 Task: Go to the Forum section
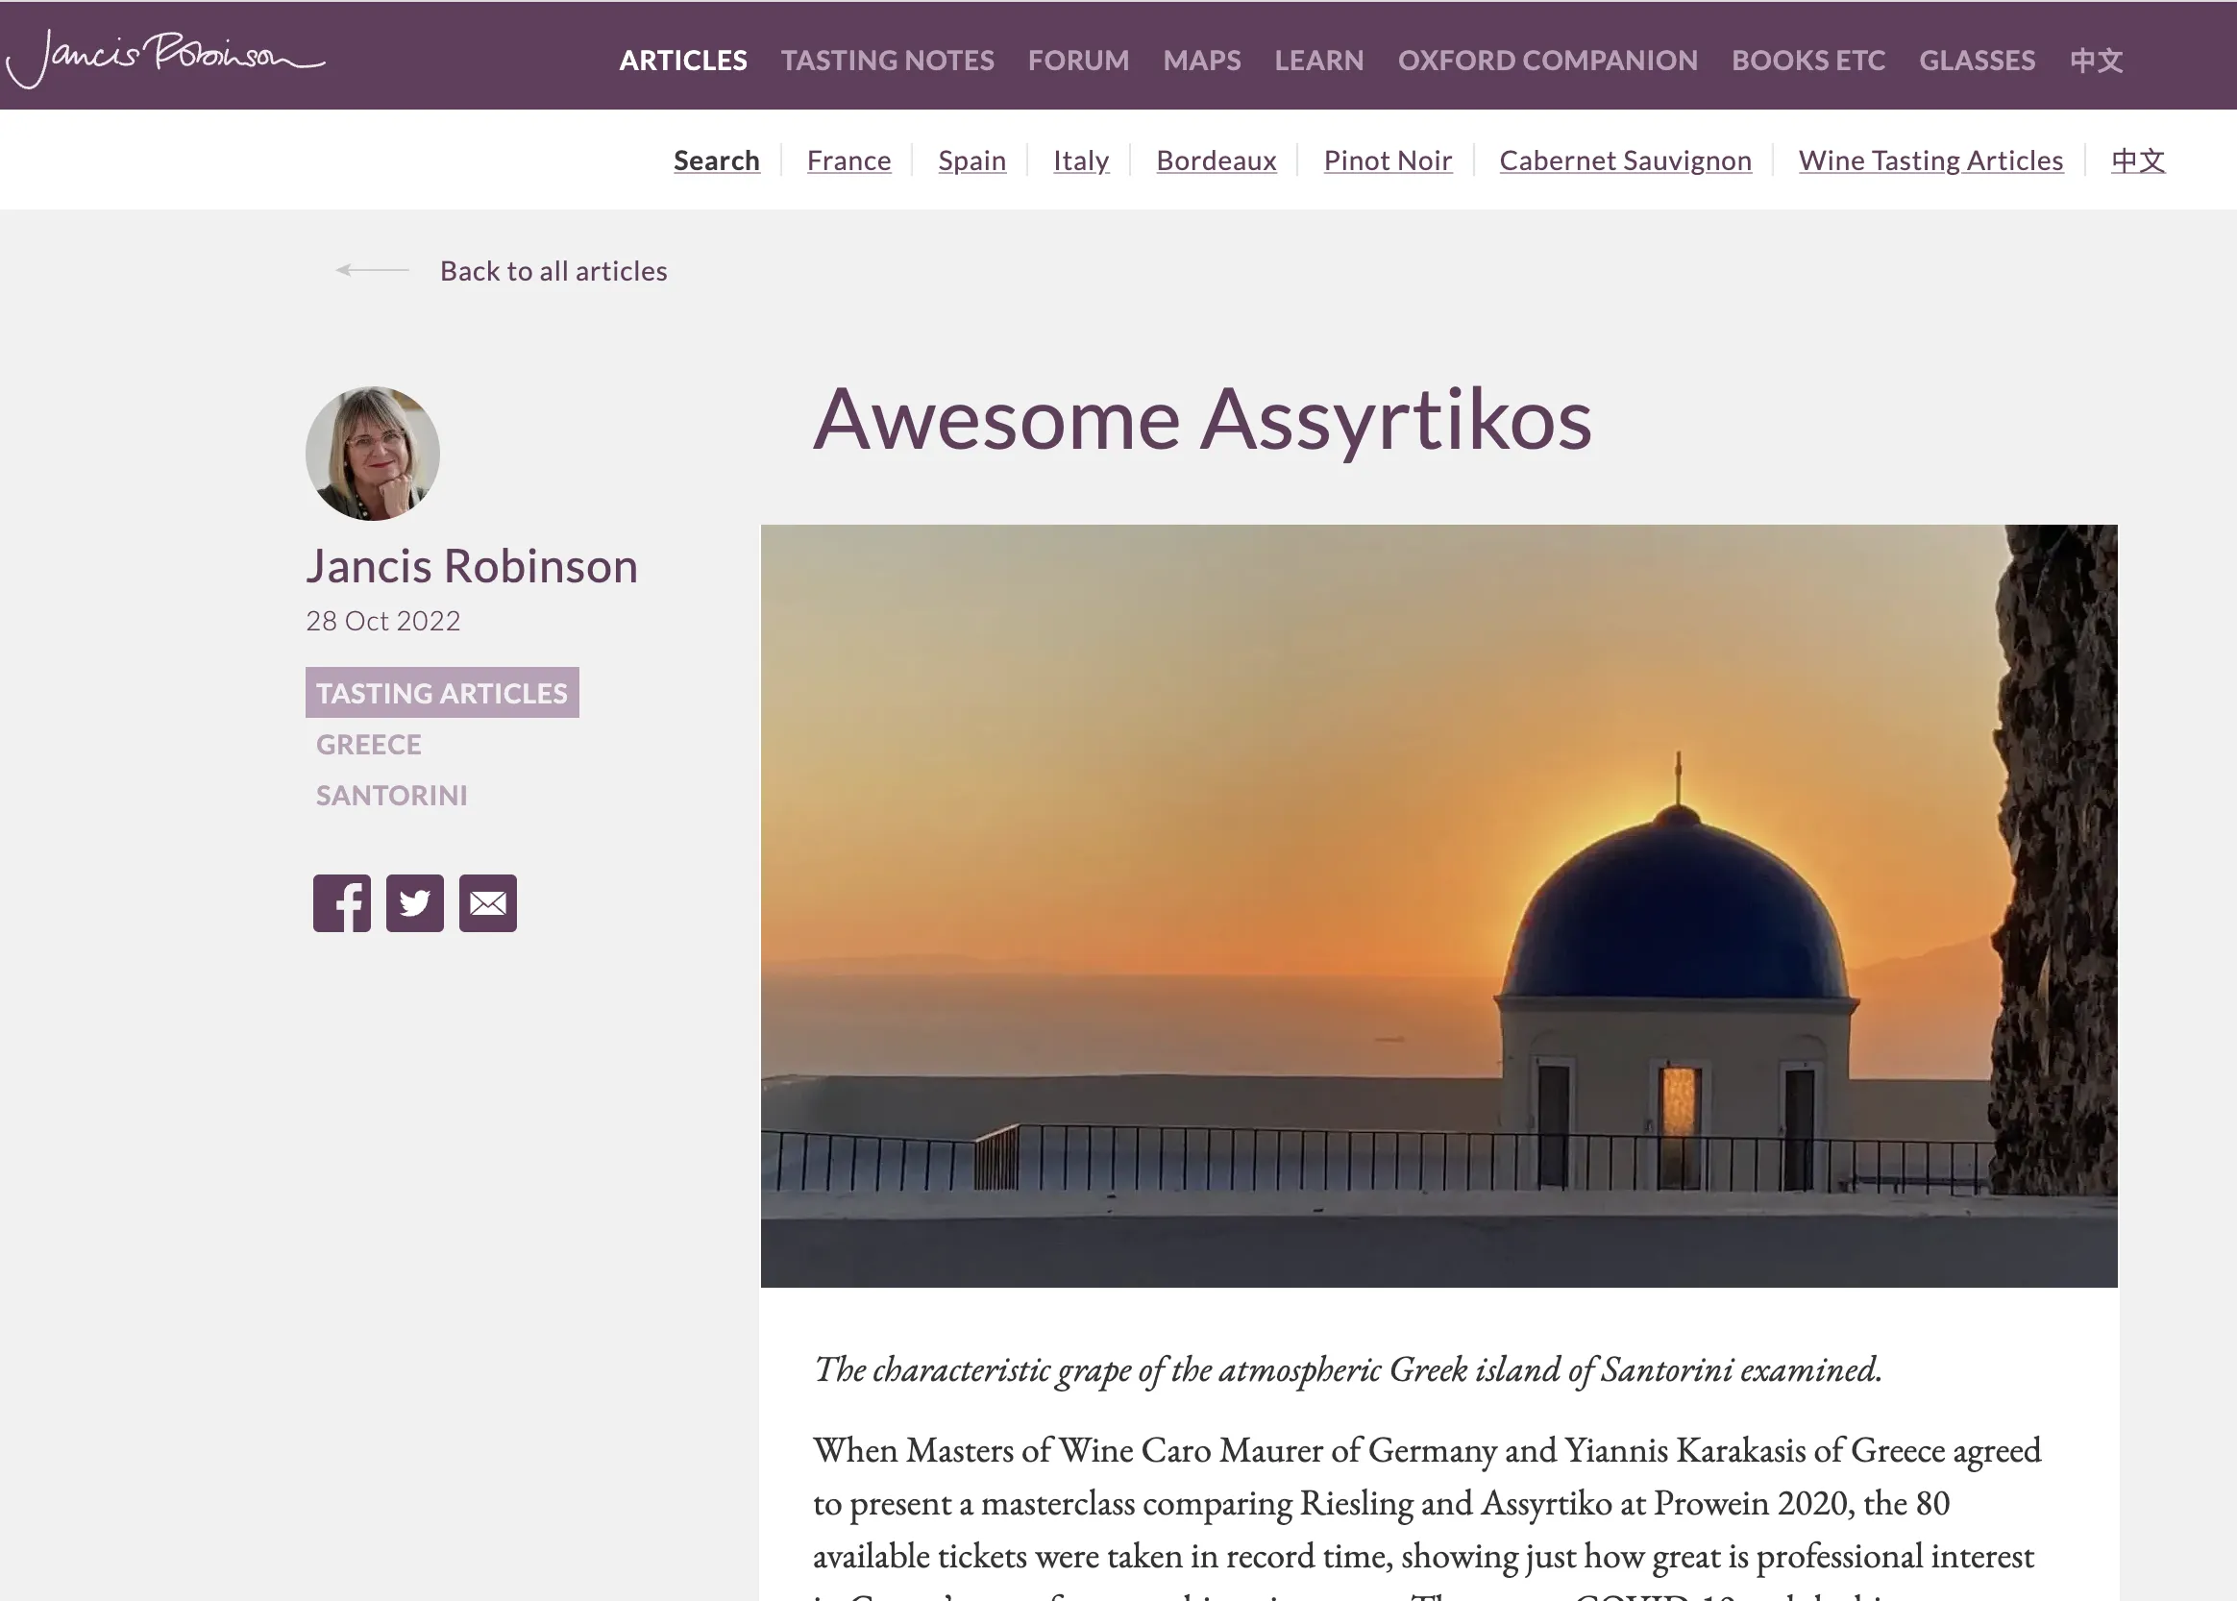click(x=1078, y=61)
